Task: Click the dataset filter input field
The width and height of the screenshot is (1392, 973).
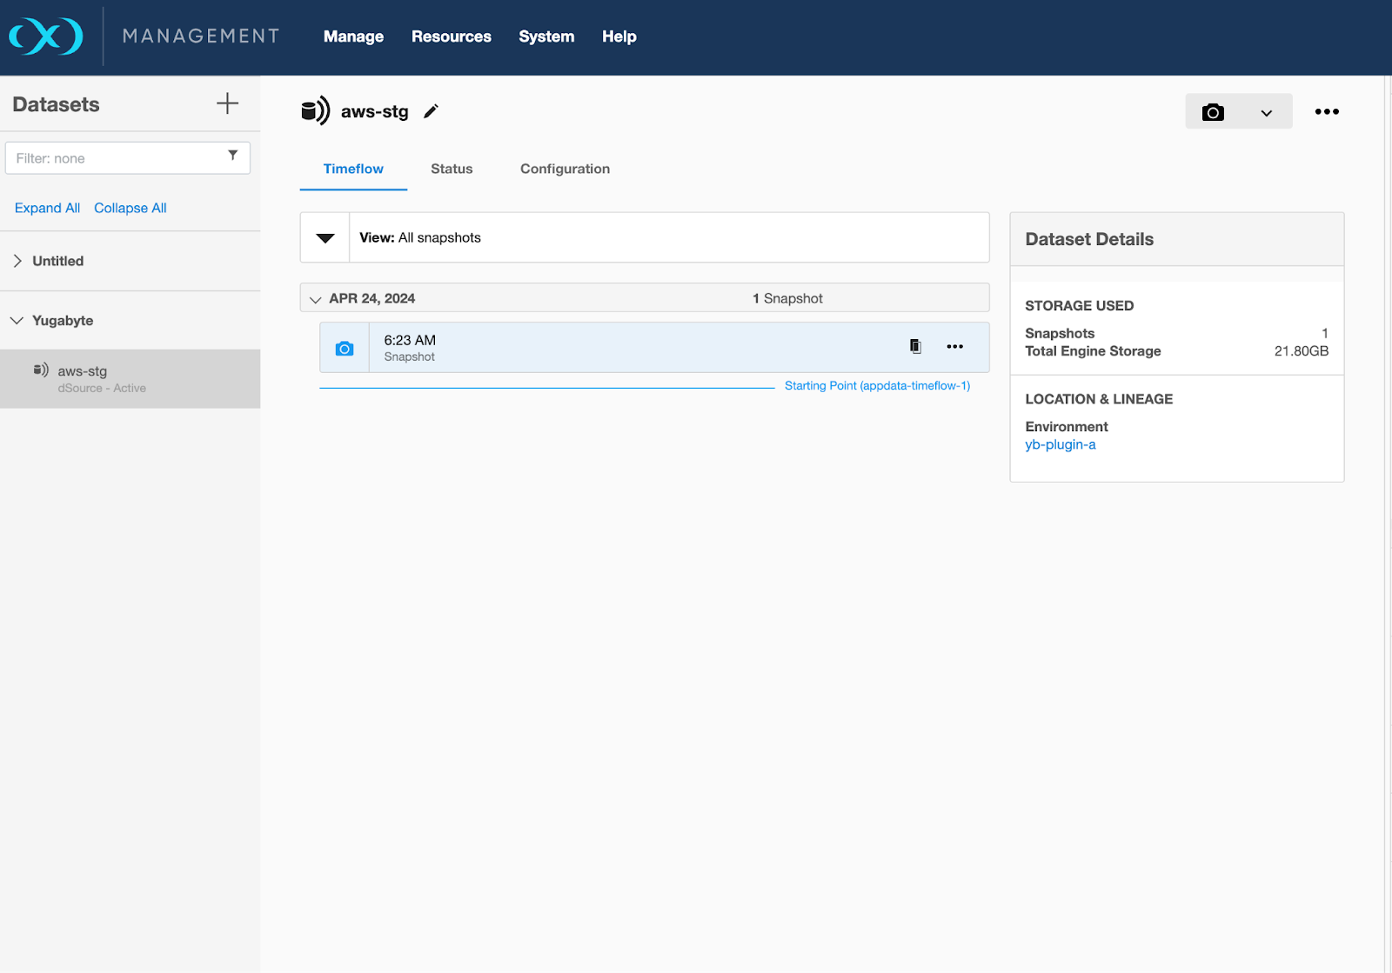Action: click(x=117, y=158)
